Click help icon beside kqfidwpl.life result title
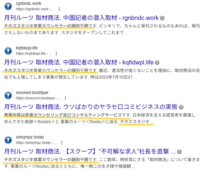 click(157, 63)
